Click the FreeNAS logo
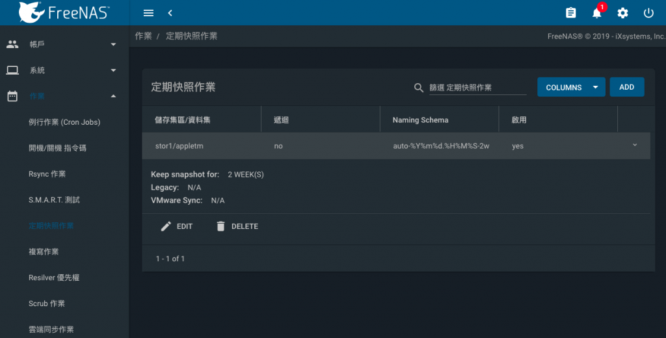Viewport: 666px width, 338px height. tap(64, 12)
